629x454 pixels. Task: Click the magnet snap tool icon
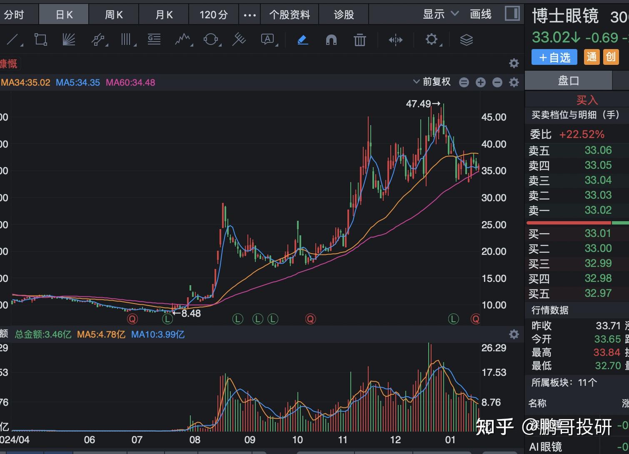click(x=331, y=40)
